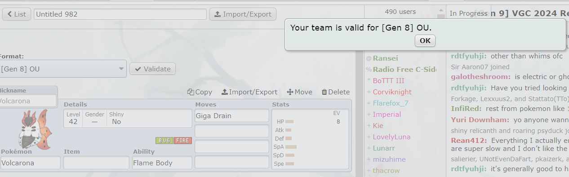Open the Level Gender Shiny details
This screenshot has width=569, height=177.
click(128, 118)
